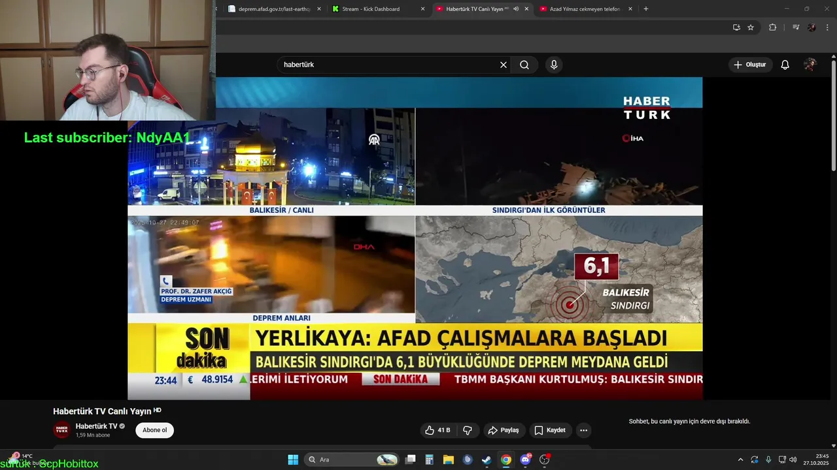This screenshot has width=837, height=470.
Task: Open the YouTube account avatar menu
Action: point(810,65)
